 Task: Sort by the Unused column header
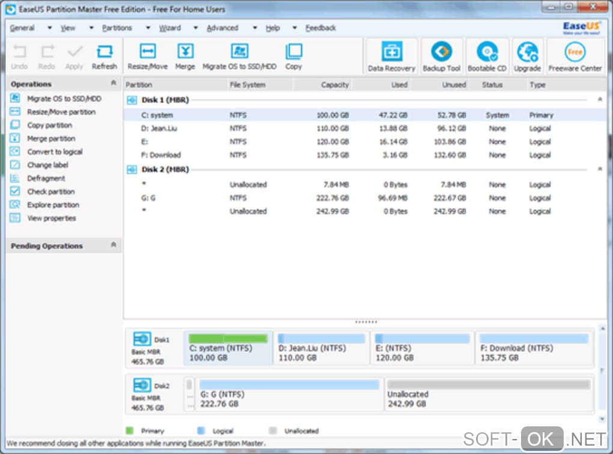click(439, 84)
